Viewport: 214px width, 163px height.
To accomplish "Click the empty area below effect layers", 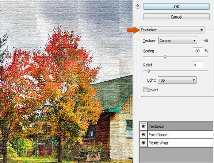I will (176, 155).
